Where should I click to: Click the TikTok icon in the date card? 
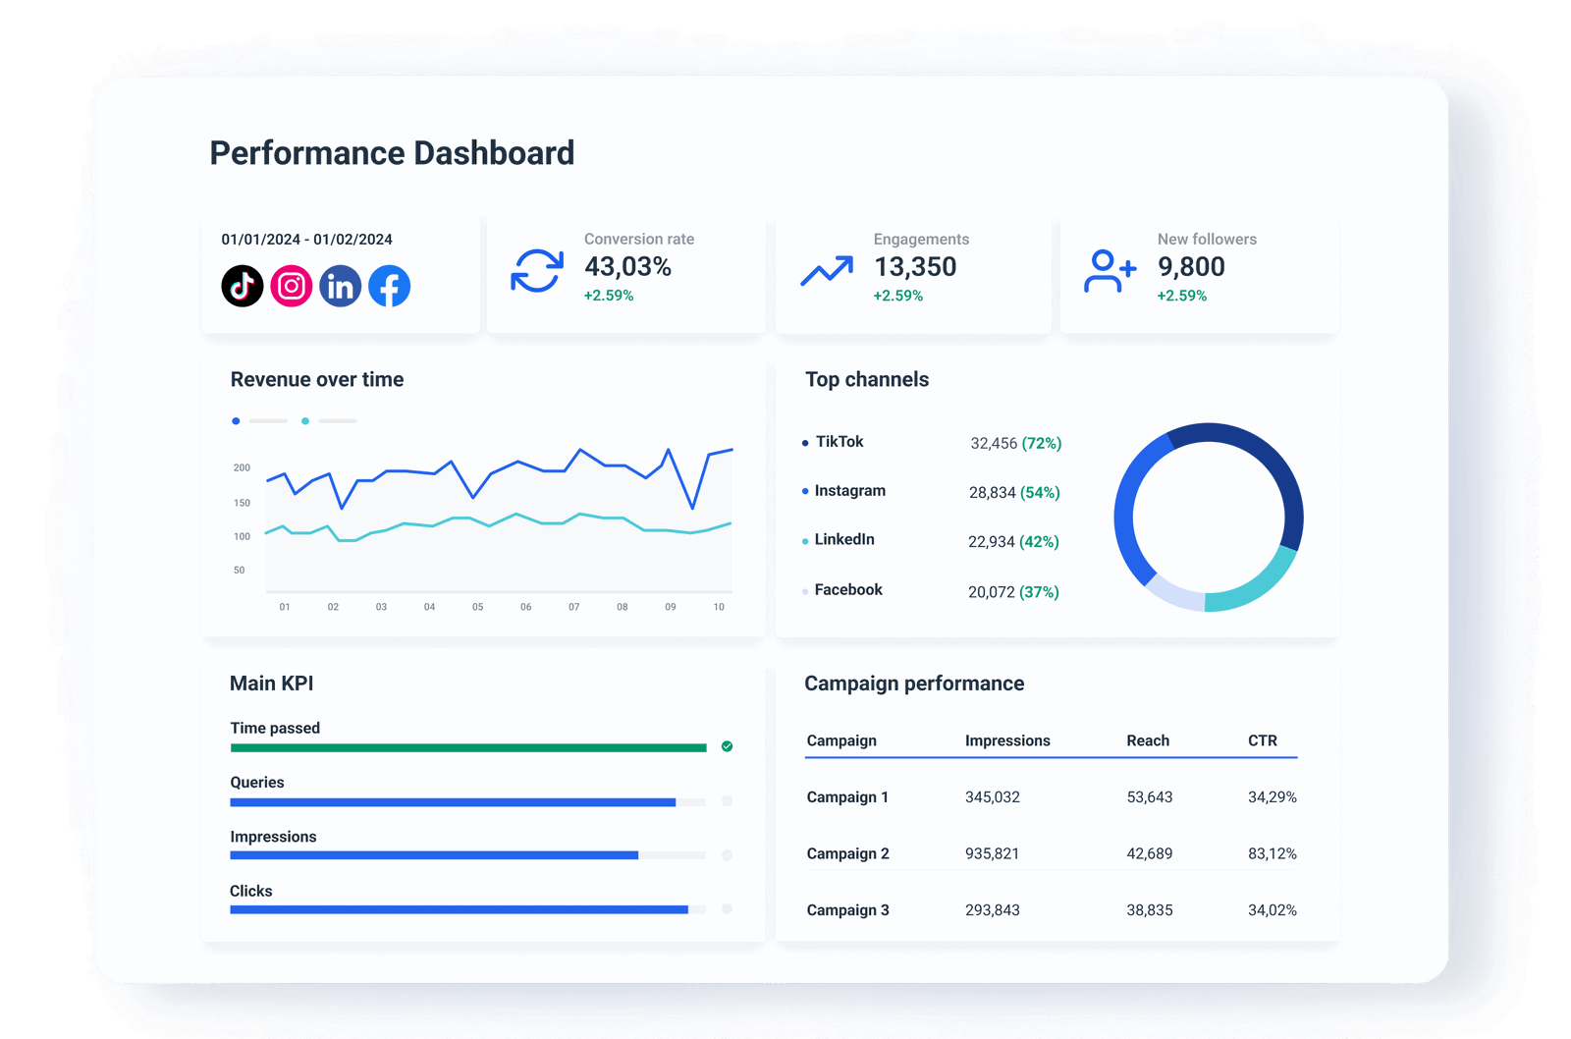tap(242, 286)
